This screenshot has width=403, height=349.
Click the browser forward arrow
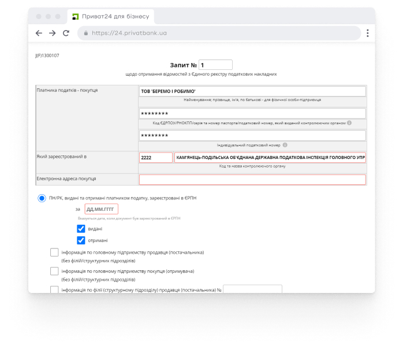click(x=53, y=34)
